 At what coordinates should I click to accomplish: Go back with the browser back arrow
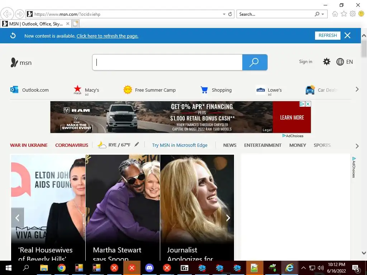point(7,14)
